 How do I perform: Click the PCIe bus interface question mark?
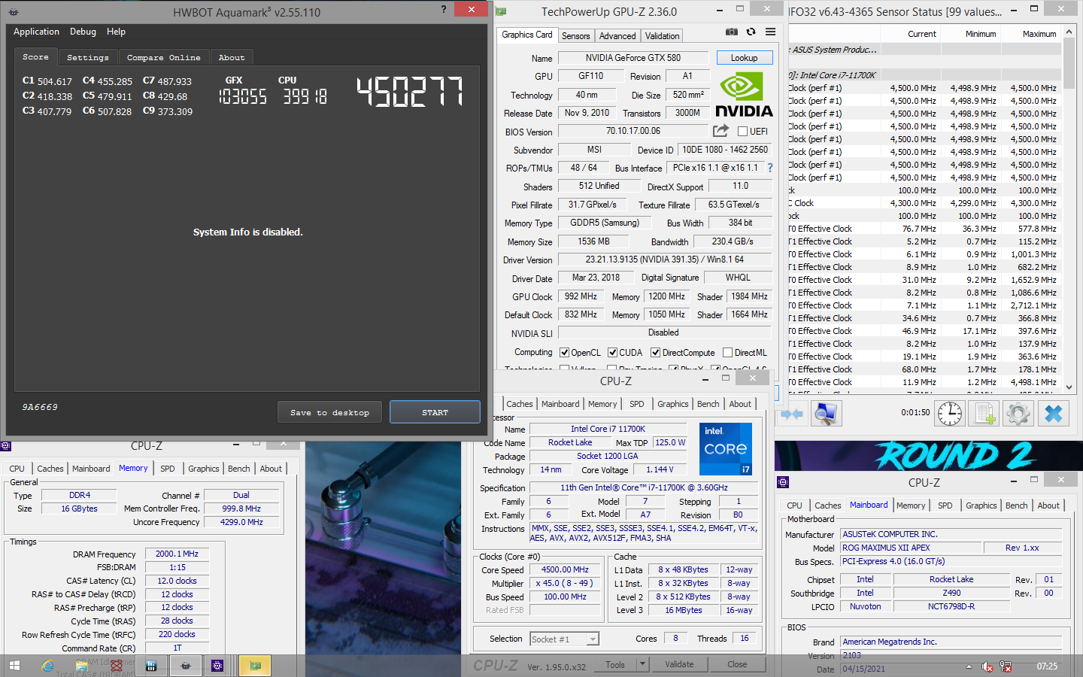pyautogui.click(x=770, y=168)
